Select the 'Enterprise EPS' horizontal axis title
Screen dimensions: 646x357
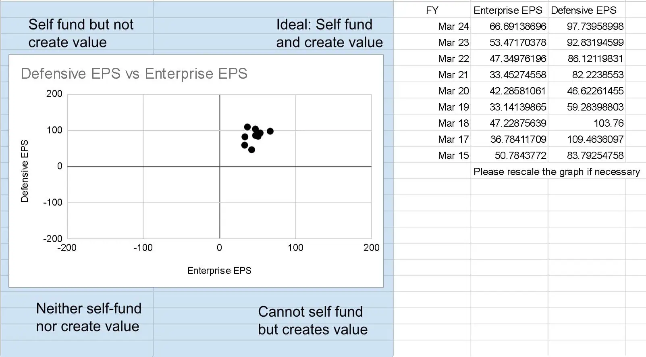coord(219,271)
